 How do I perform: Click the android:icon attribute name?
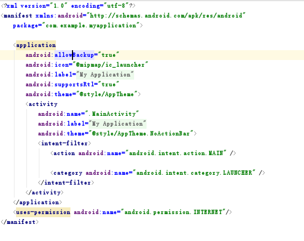[x=47, y=65]
